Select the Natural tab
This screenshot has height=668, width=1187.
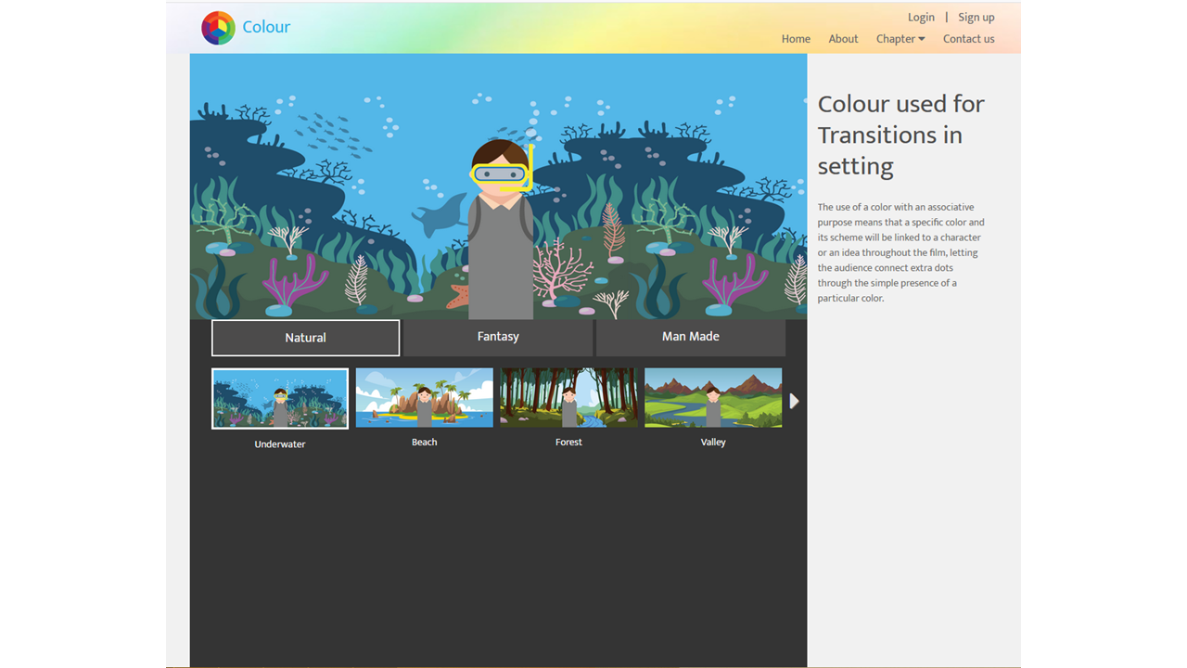305,338
